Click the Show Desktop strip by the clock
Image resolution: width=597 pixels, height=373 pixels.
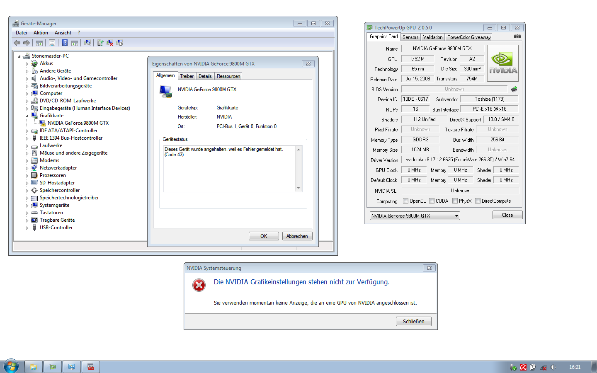[594, 367]
